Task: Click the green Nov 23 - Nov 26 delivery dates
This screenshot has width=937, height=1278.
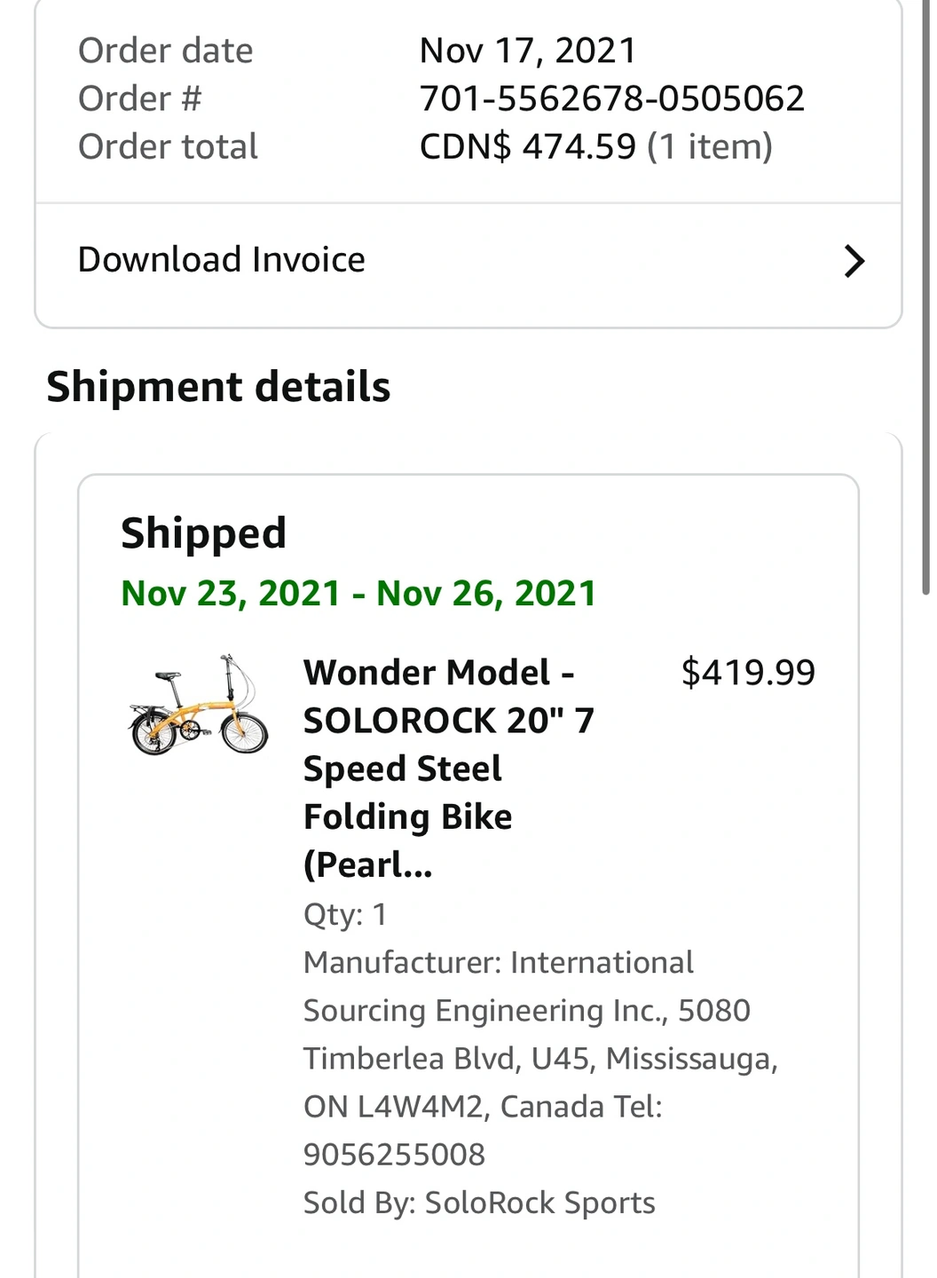Action: (x=358, y=593)
